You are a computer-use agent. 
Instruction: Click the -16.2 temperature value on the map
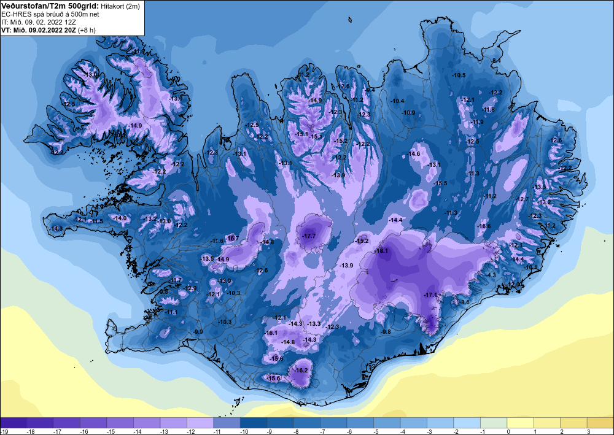point(301,371)
